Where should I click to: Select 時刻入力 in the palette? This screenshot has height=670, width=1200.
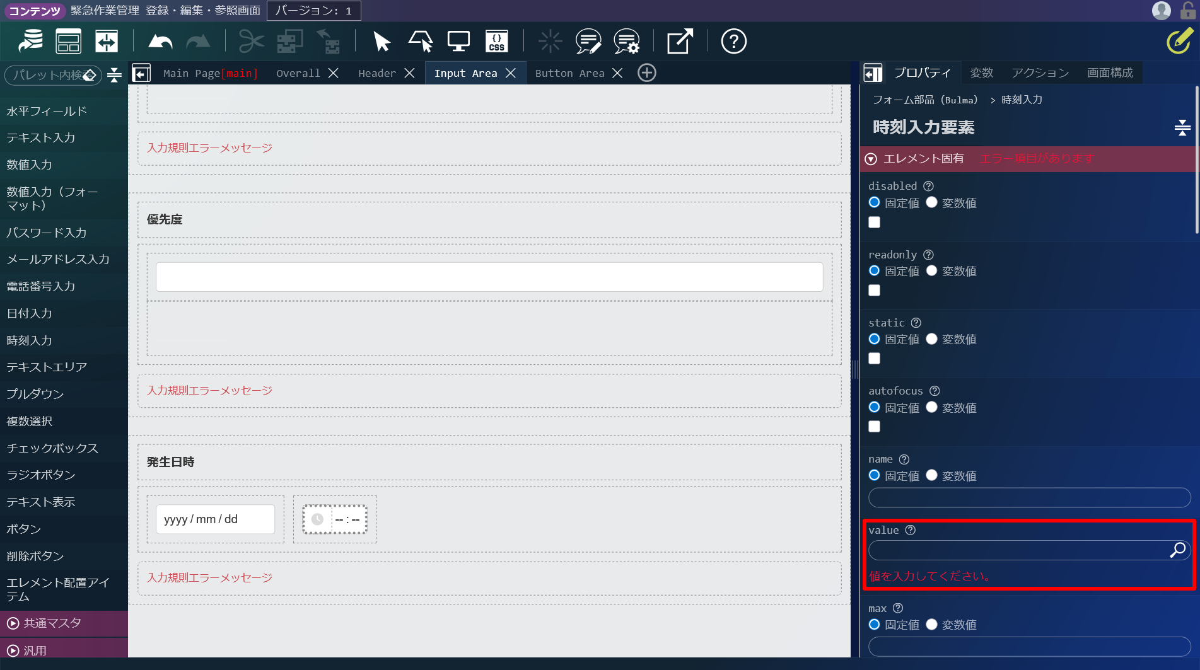coord(30,340)
